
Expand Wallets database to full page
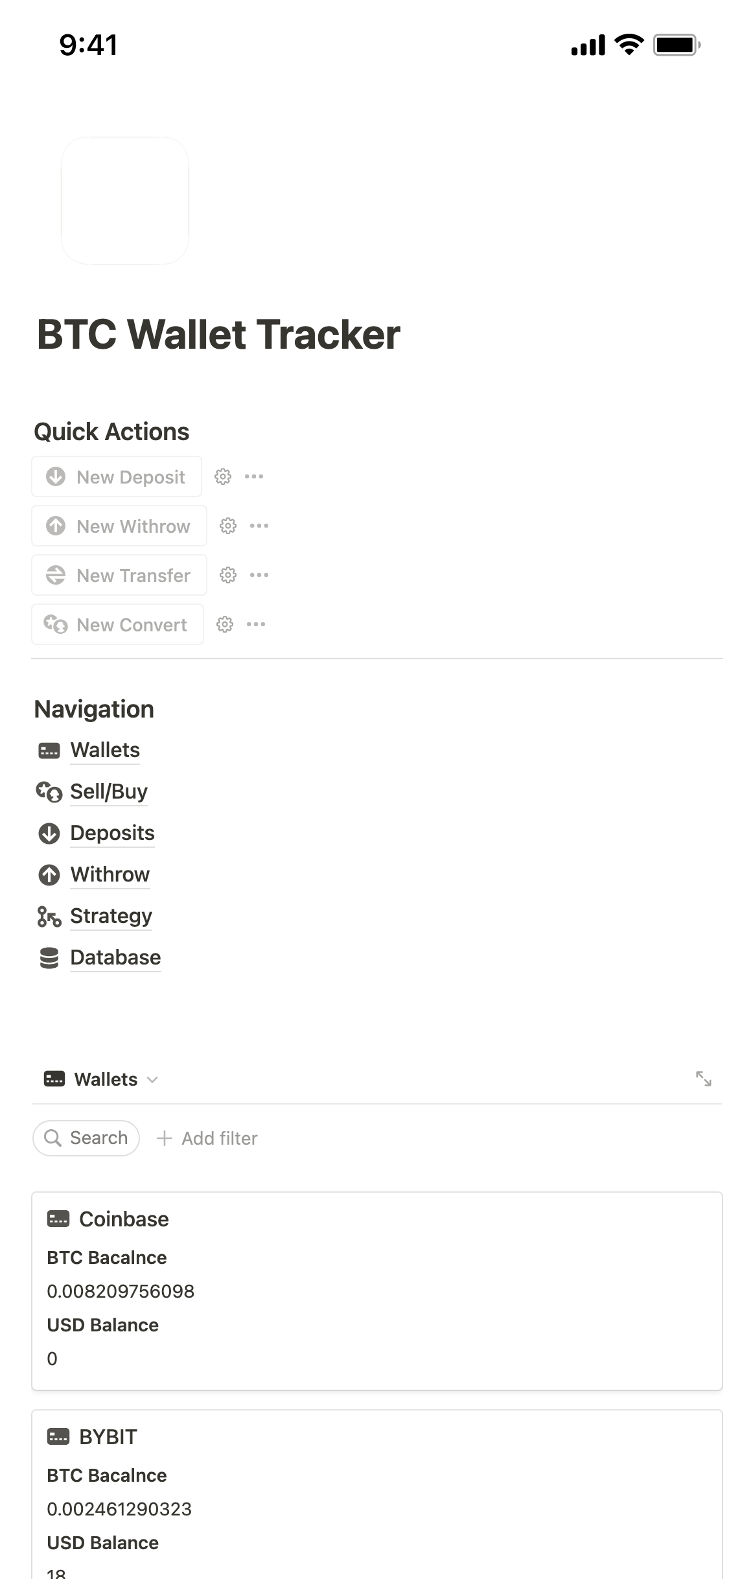click(703, 1079)
